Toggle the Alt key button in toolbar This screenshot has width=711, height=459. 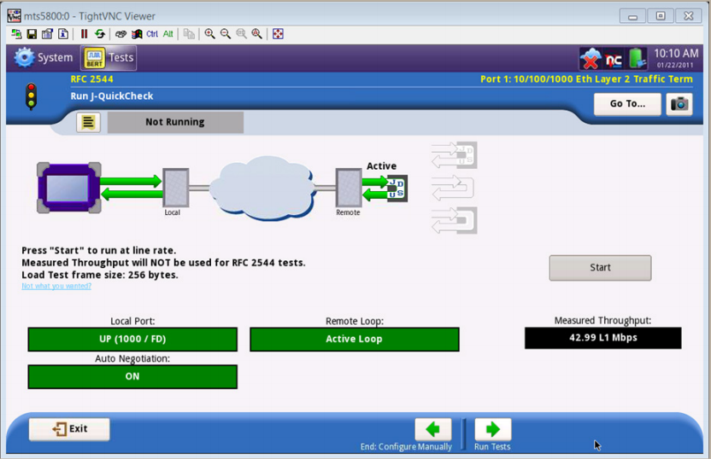[x=168, y=34]
